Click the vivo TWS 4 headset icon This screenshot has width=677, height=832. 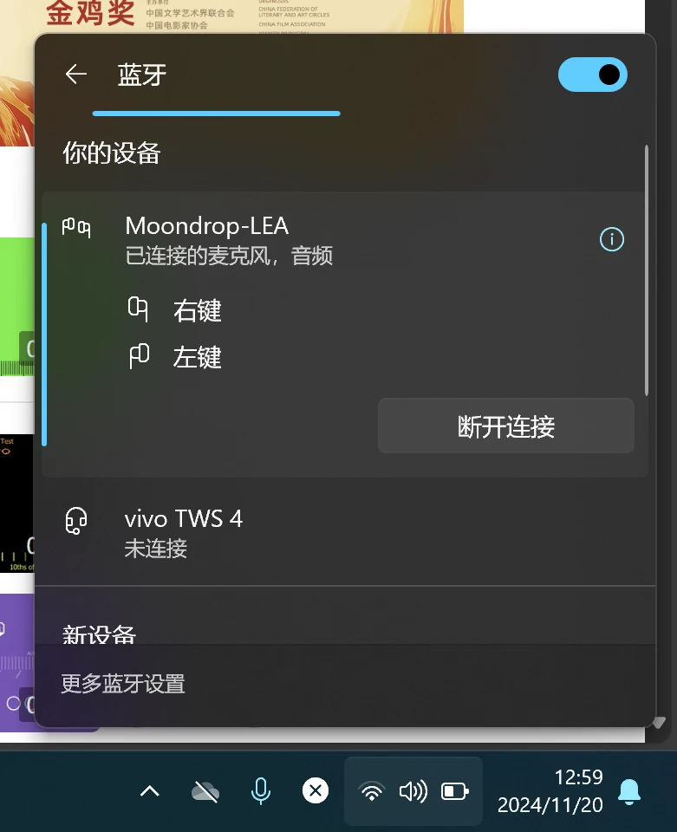point(76,521)
